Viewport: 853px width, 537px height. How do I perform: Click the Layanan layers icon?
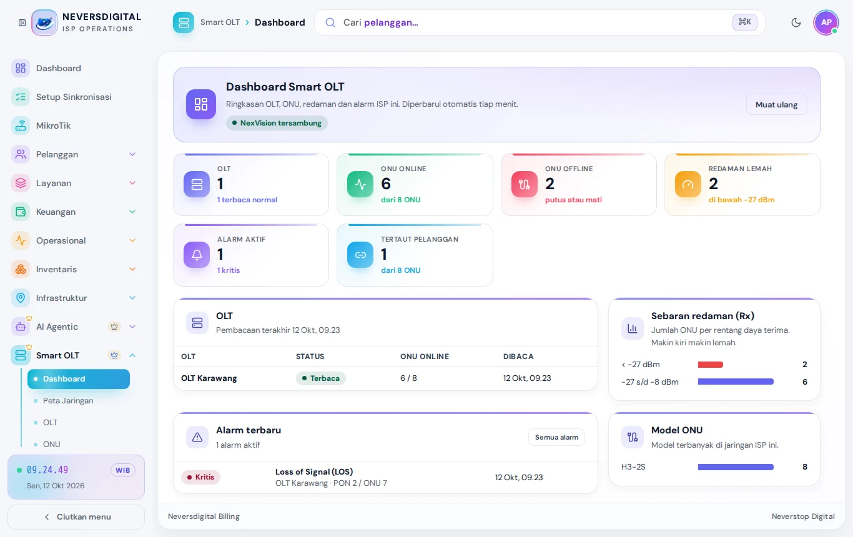pos(21,183)
